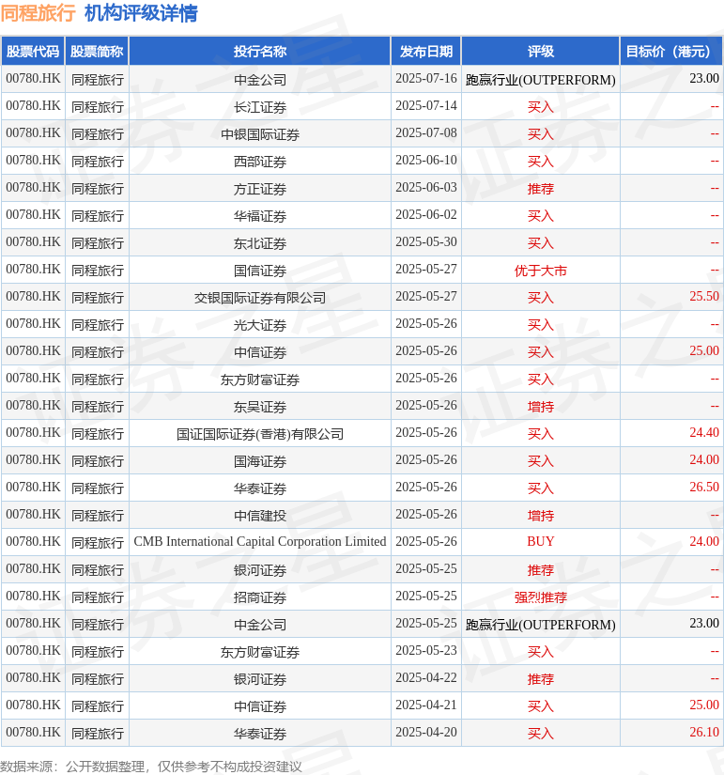Click 东北证券 cell
The height and width of the screenshot is (775, 724).
click(260, 242)
